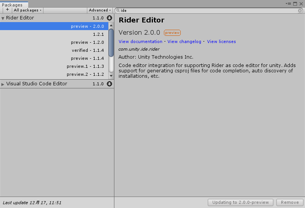Click the Rider Editor heading
305x208 pixels.
point(141,20)
